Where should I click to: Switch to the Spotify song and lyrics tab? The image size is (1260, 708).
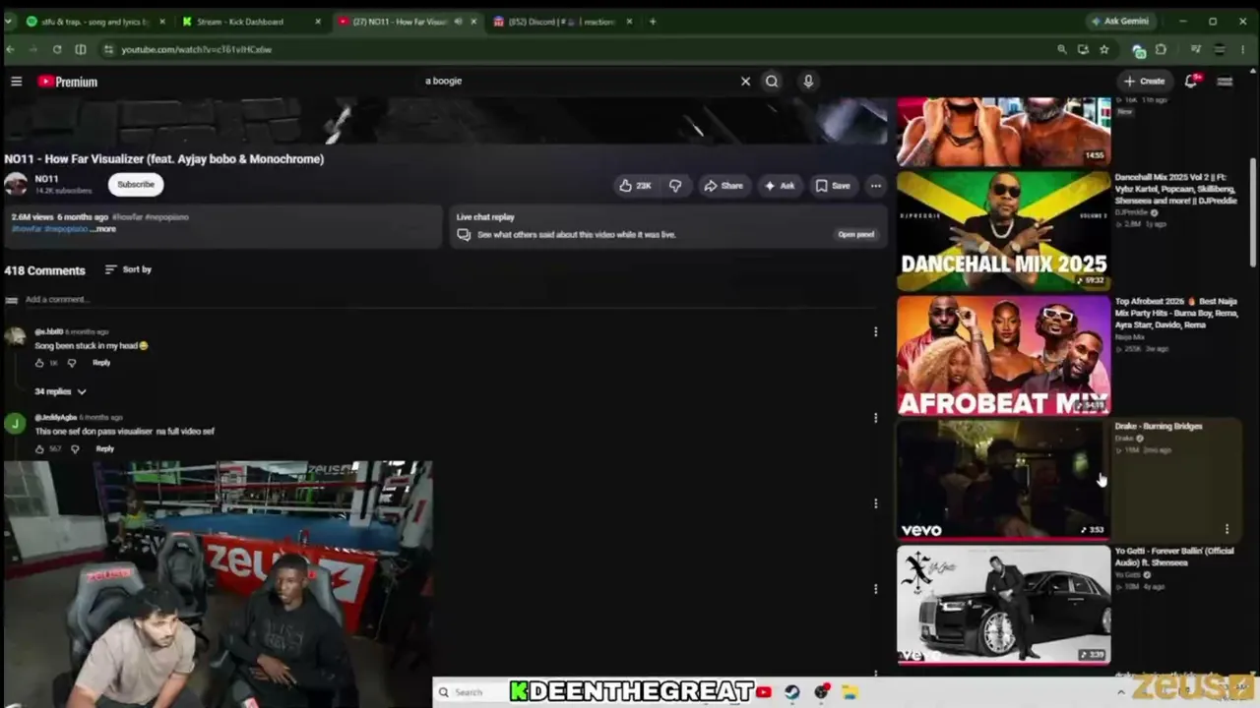pyautogui.click(x=95, y=22)
